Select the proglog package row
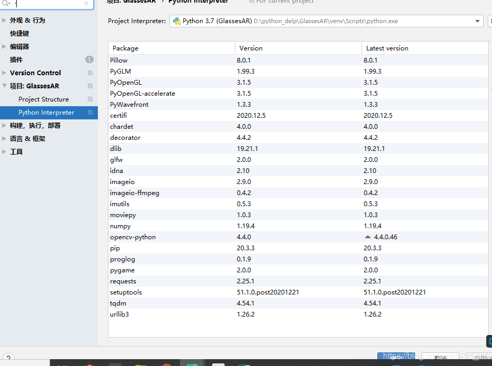Viewport: 492px width, 366px height. (298, 259)
